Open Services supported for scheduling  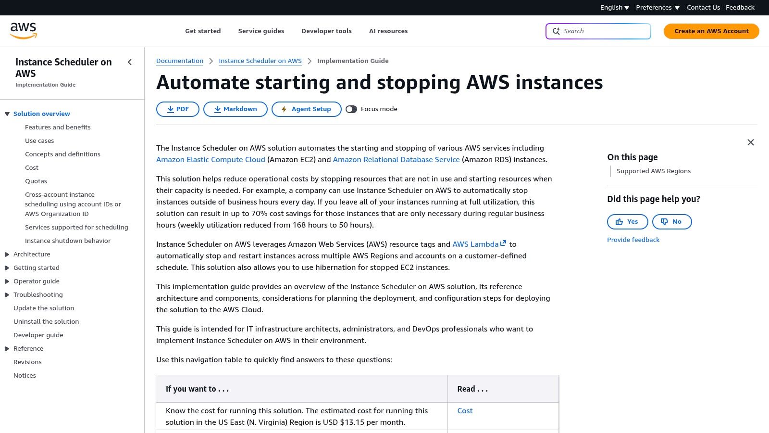(x=76, y=228)
